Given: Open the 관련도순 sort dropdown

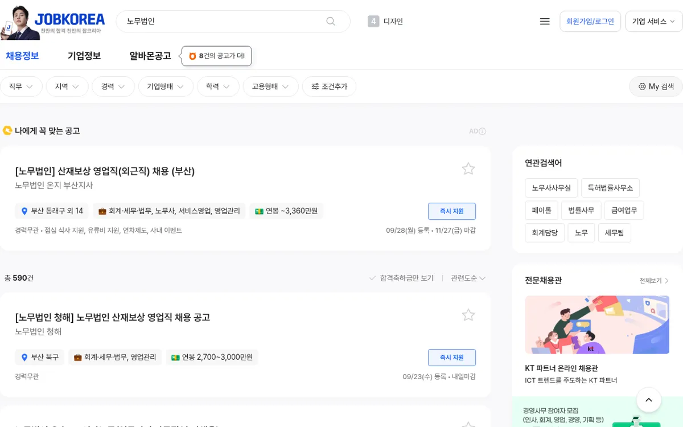Looking at the screenshot, I should pyautogui.click(x=468, y=278).
